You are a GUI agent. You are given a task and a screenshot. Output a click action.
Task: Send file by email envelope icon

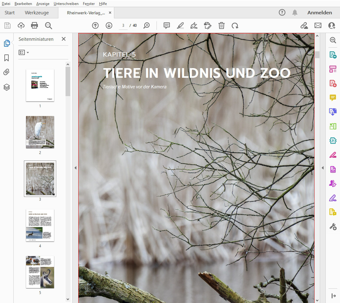(318, 26)
